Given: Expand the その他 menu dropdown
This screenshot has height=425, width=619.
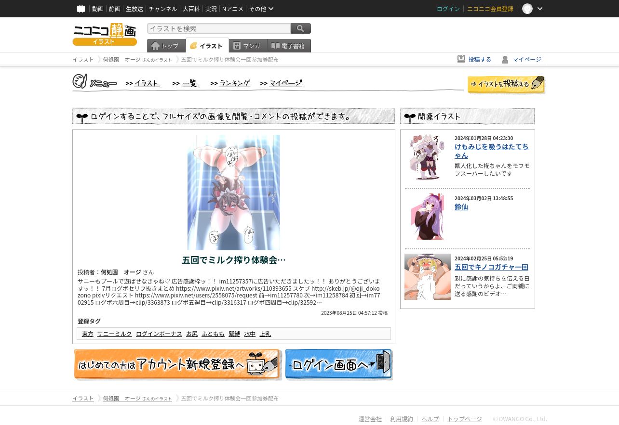Looking at the screenshot, I should click(x=261, y=9).
